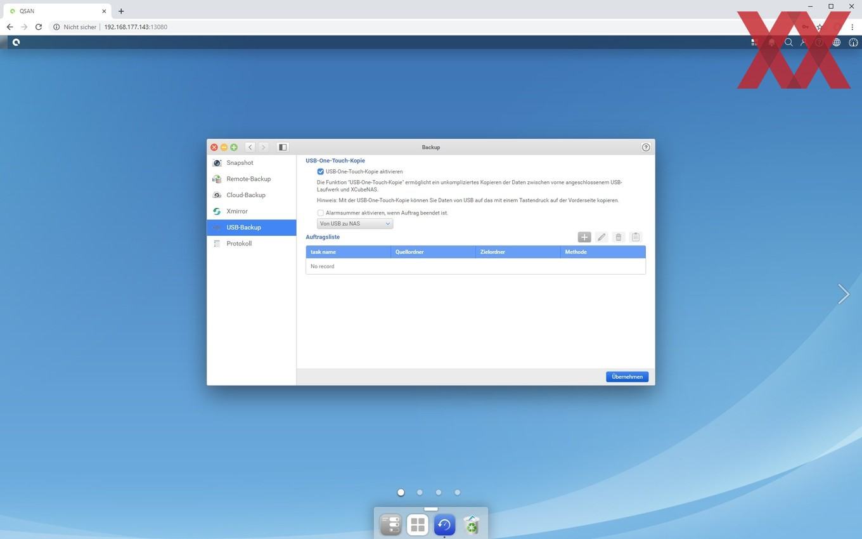This screenshot has height=539, width=862.
Task: Click the 'No record' table row
Action: point(475,266)
